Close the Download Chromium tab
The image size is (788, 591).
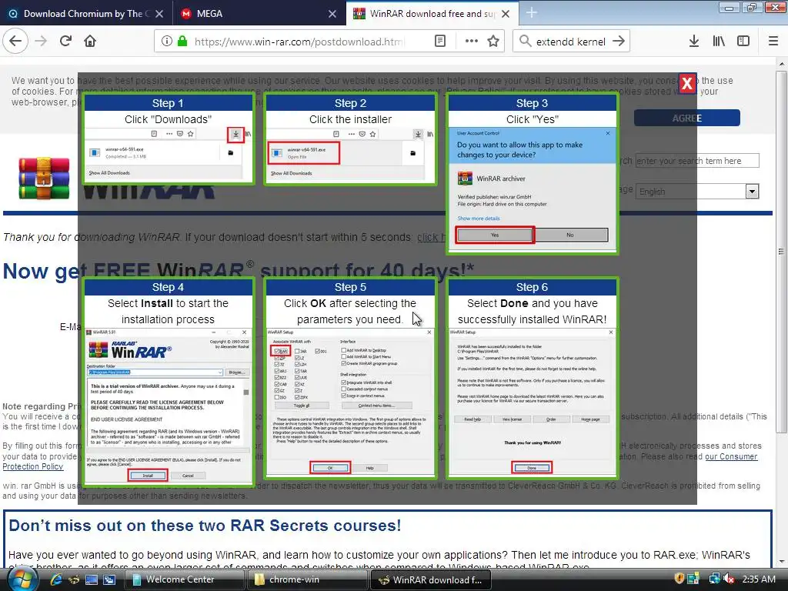[x=159, y=14]
